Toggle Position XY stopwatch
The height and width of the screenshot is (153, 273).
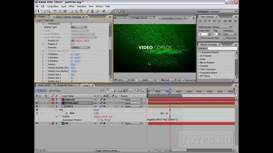point(46,41)
